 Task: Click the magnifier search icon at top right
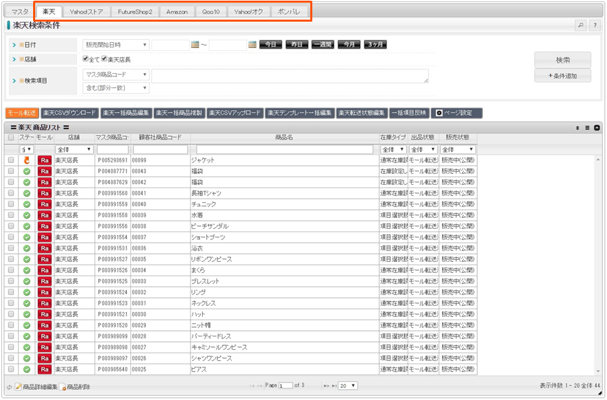point(580,26)
